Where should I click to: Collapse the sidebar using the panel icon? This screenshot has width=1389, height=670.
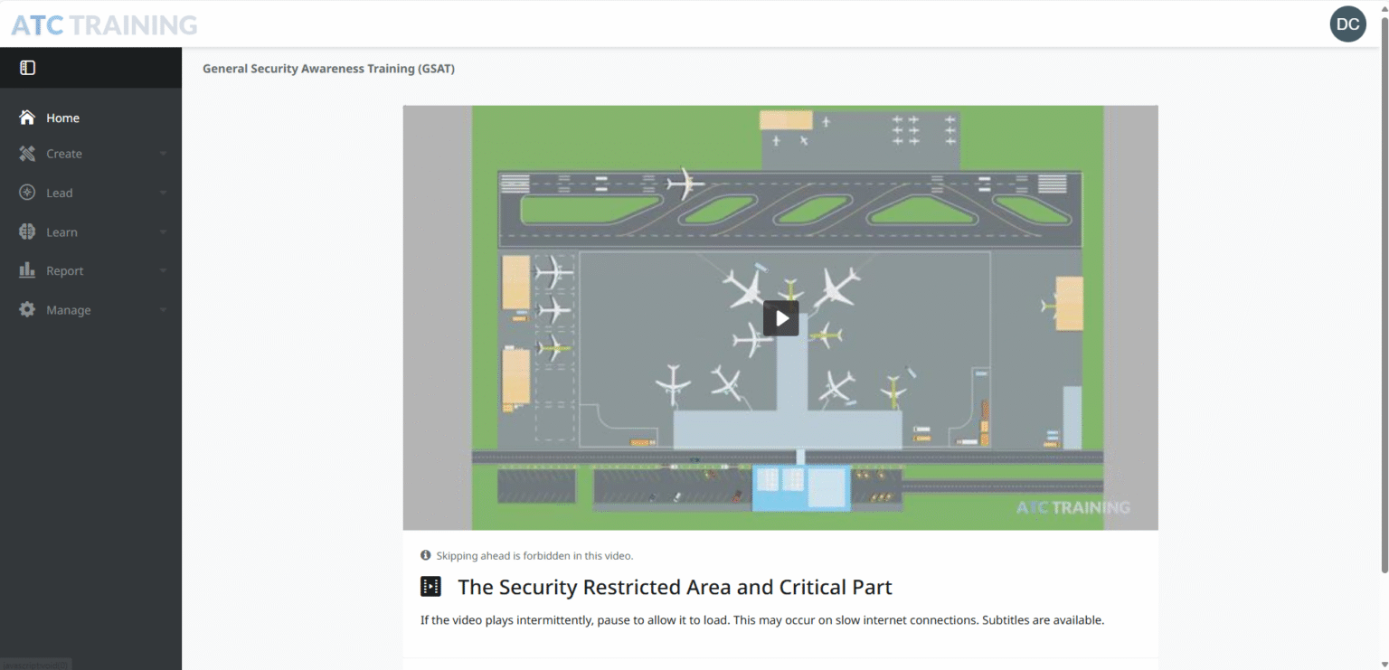tap(27, 68)
